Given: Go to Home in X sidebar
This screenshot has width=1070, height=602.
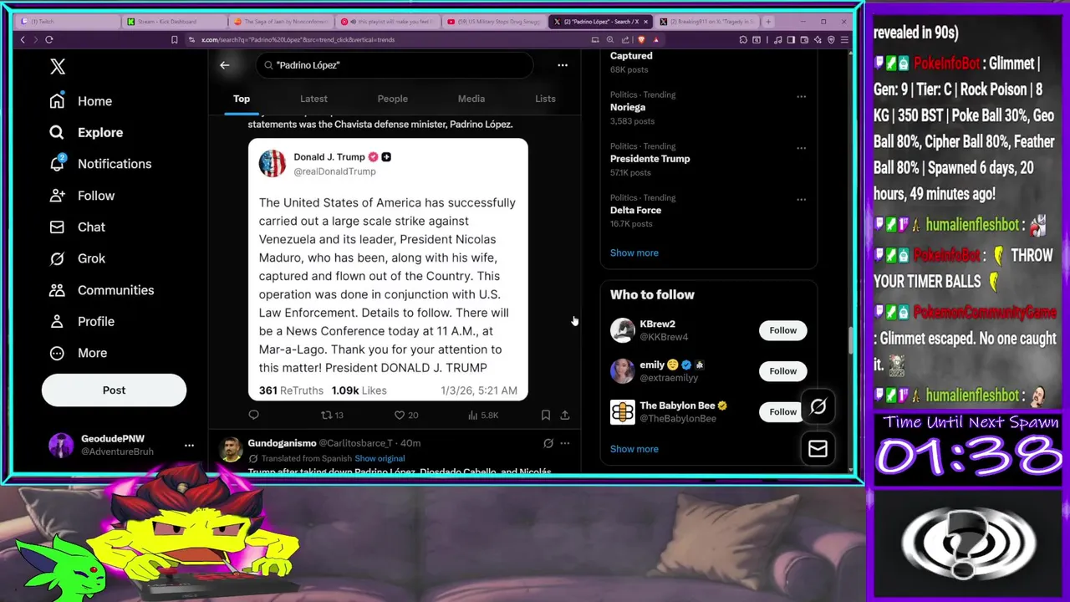Looking at the screenshot, I should [x=80, y=101].
